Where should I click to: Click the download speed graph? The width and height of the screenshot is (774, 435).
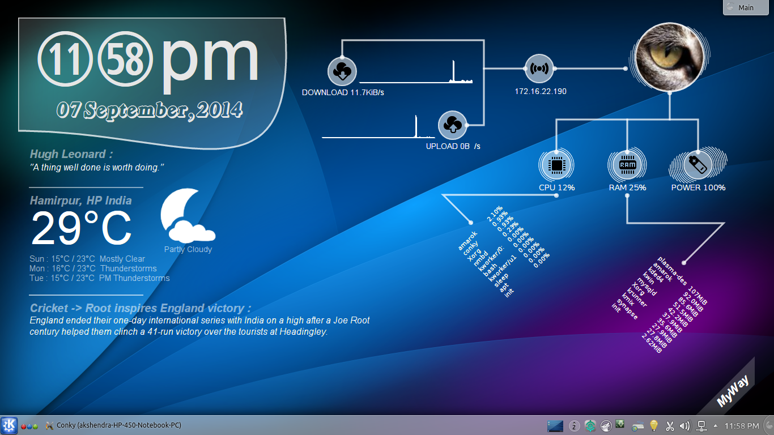pos(416,71)
